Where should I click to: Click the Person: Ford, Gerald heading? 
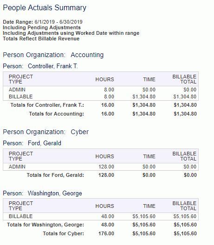(32, 143)
